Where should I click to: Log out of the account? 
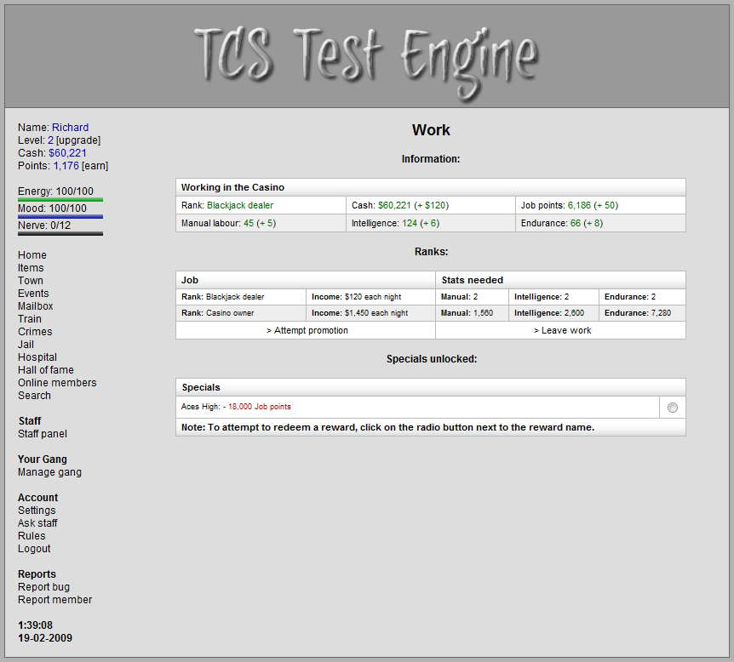pos(34,549)
